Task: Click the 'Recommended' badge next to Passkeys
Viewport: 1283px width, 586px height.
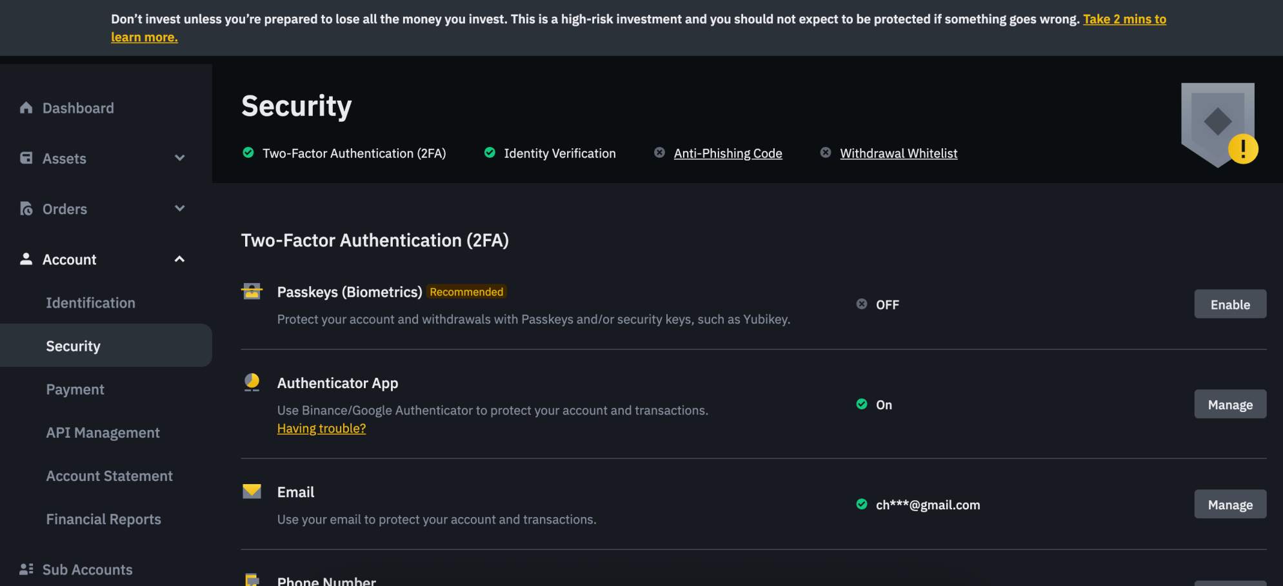Action: [x=466, y=292]
